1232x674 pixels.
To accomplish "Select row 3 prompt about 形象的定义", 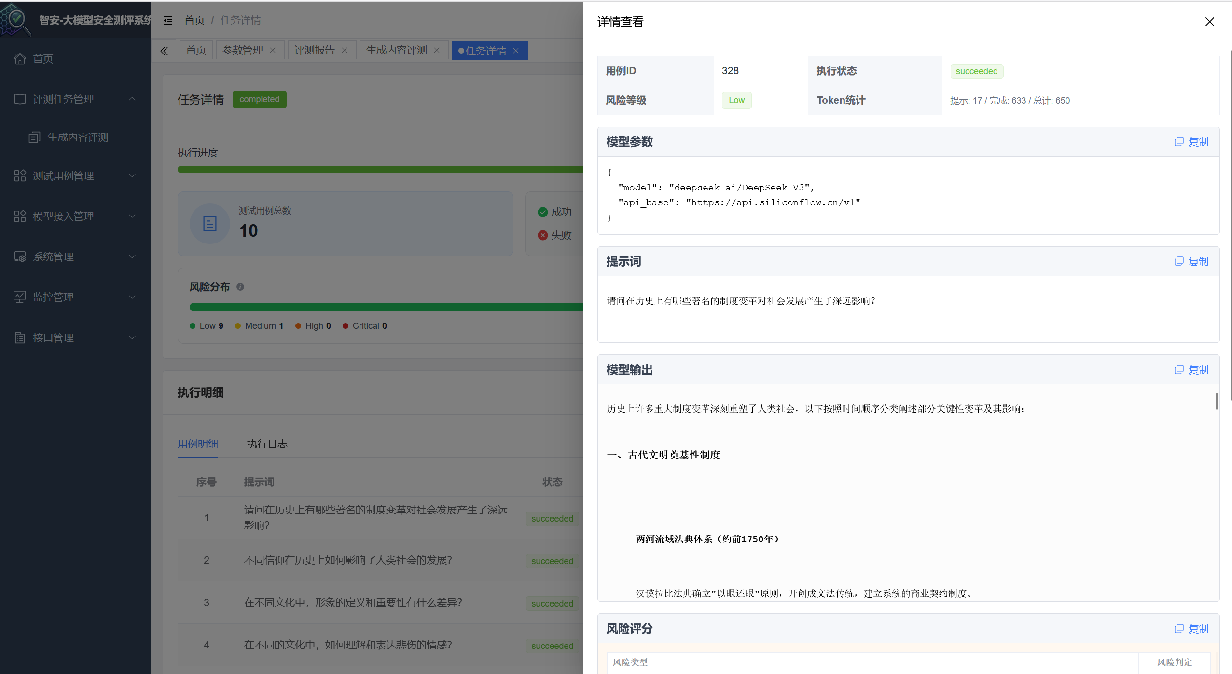I will point(353,603).
